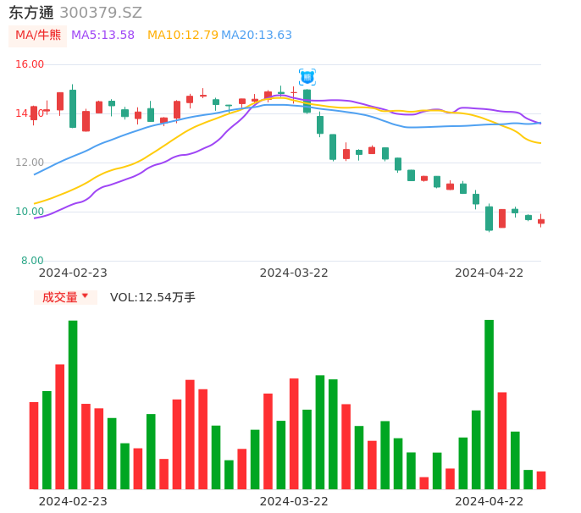Click the MA5 purple legend label
Viewport: 581px width, 513px height.
point(102,36)
